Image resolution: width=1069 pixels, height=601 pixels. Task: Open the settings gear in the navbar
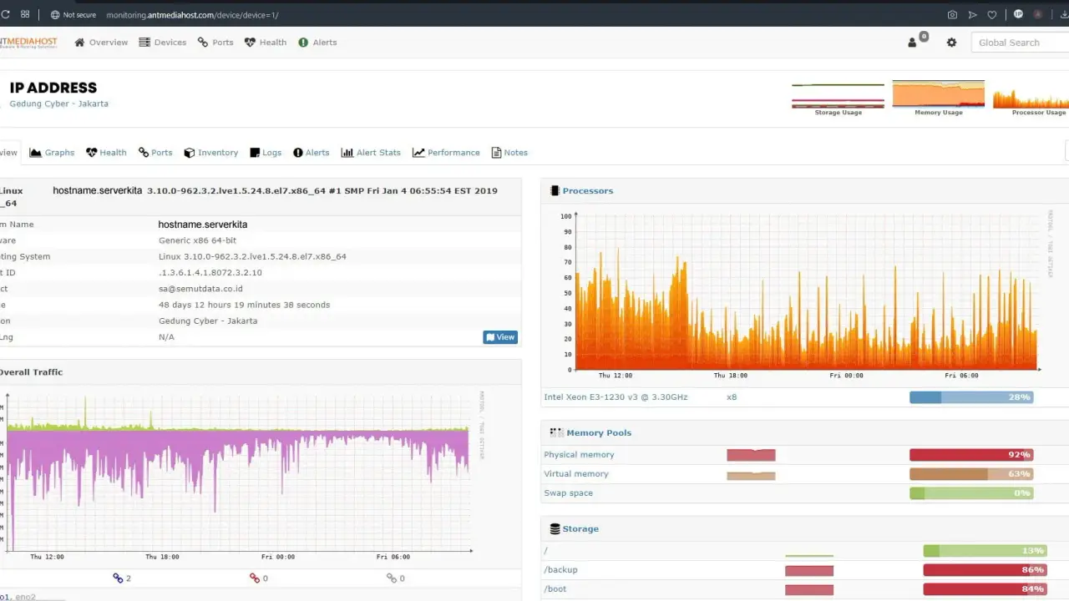pos(952,42)
